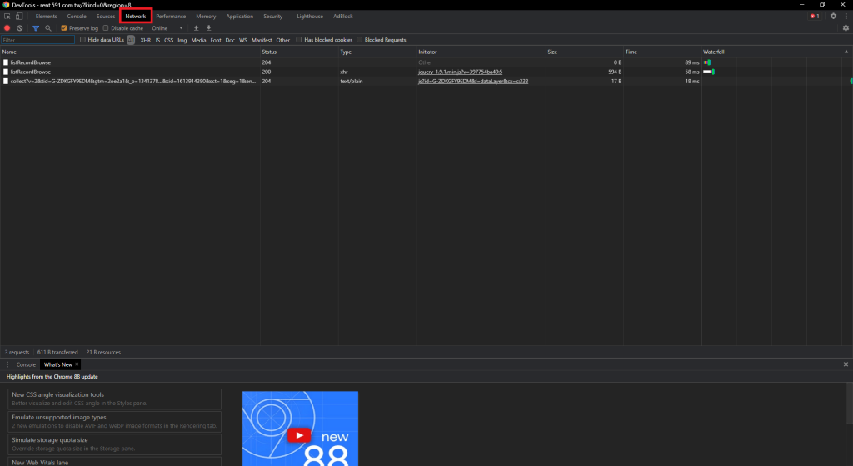853x466 pixels.
Task: Filter requests by XHR
Action: click(145, 40)
